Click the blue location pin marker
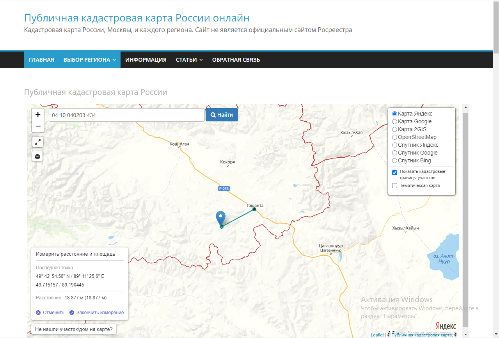This screenshot has height=338, width=499. [221, 218]
